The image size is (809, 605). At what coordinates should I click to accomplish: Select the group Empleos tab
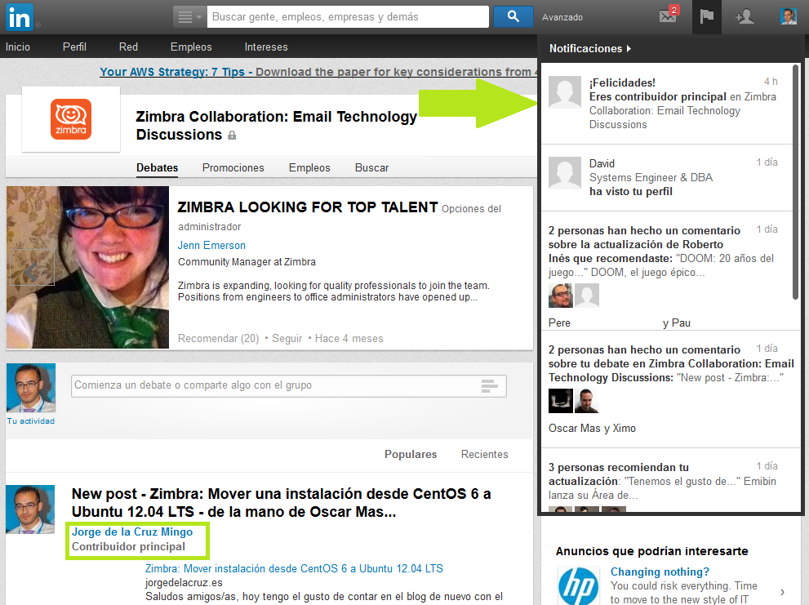[309, 167]
